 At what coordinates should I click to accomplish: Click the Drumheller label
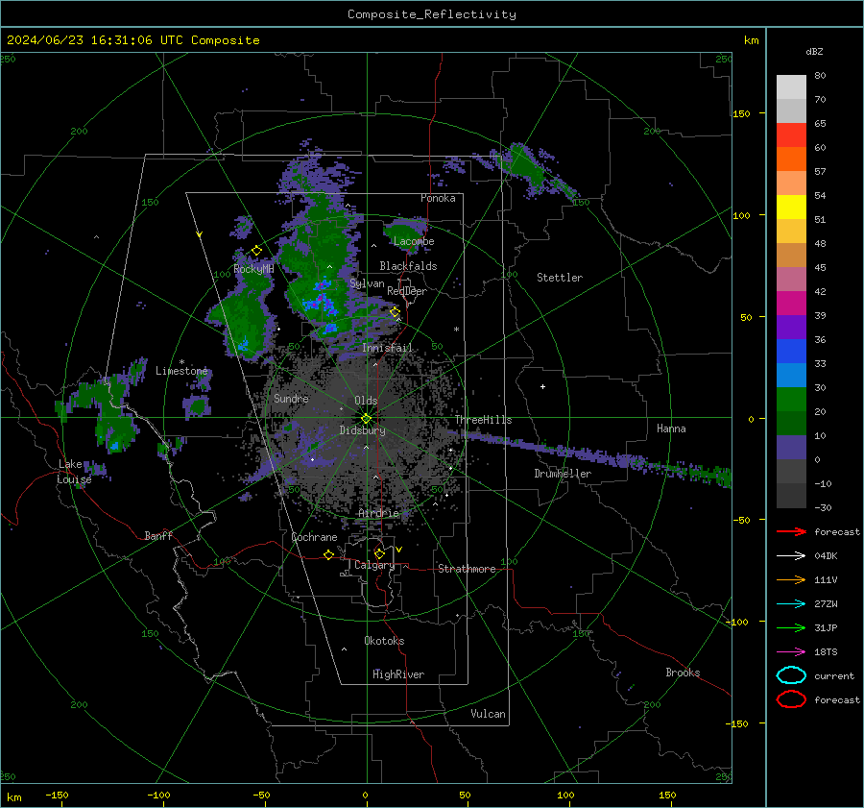point(563,474)
